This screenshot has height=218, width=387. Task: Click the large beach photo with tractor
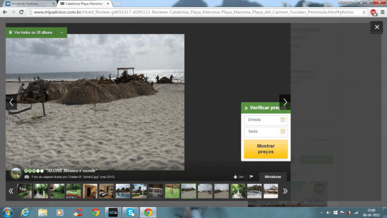point(95,102)
